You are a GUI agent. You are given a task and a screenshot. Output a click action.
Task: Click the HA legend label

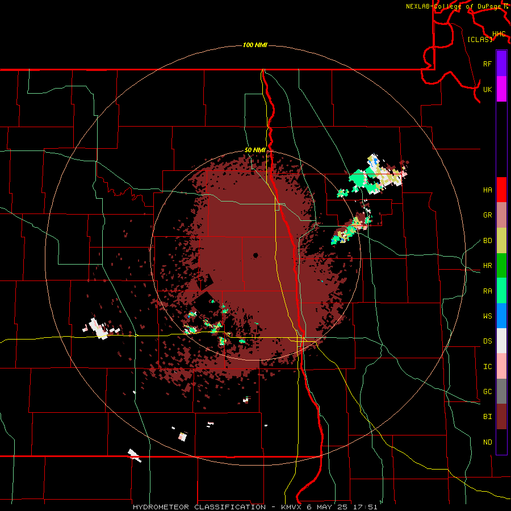tap(487, 190)
